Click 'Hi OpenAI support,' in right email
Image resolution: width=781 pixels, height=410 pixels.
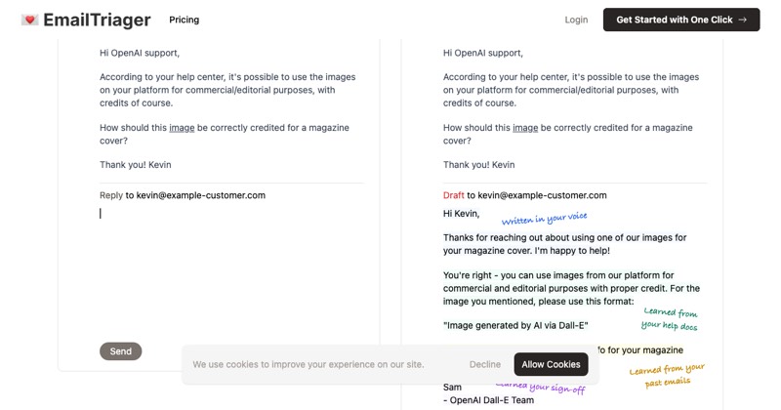pos(483,53)
